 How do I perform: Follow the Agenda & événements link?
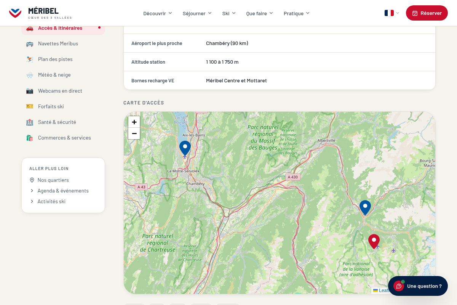[63, 191]
